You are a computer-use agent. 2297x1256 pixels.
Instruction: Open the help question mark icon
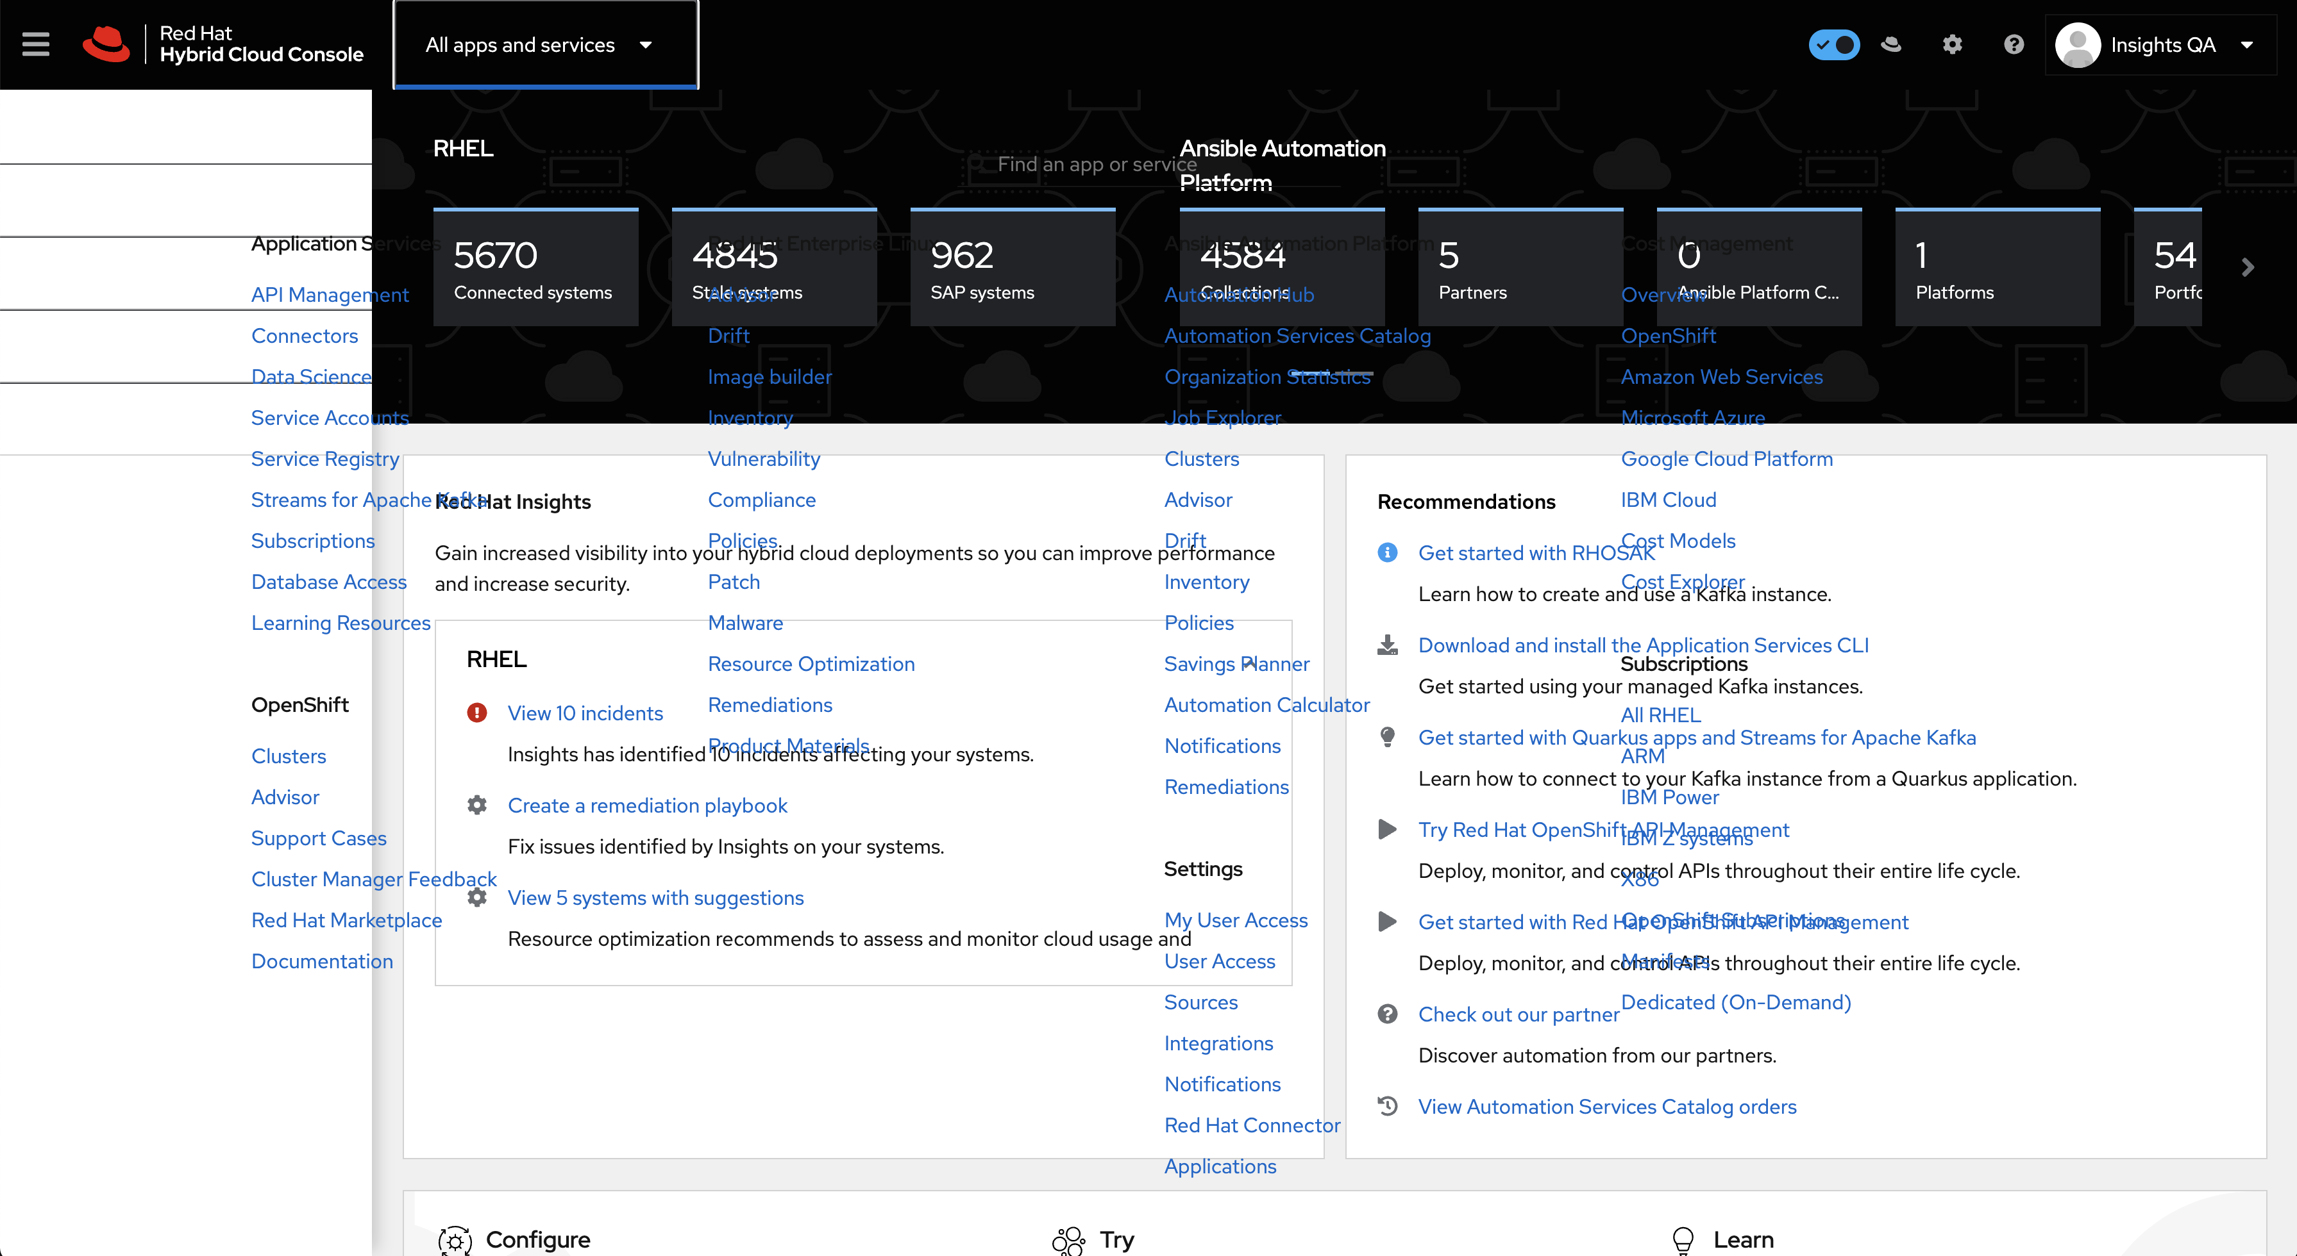click(x=2014, y=45)
